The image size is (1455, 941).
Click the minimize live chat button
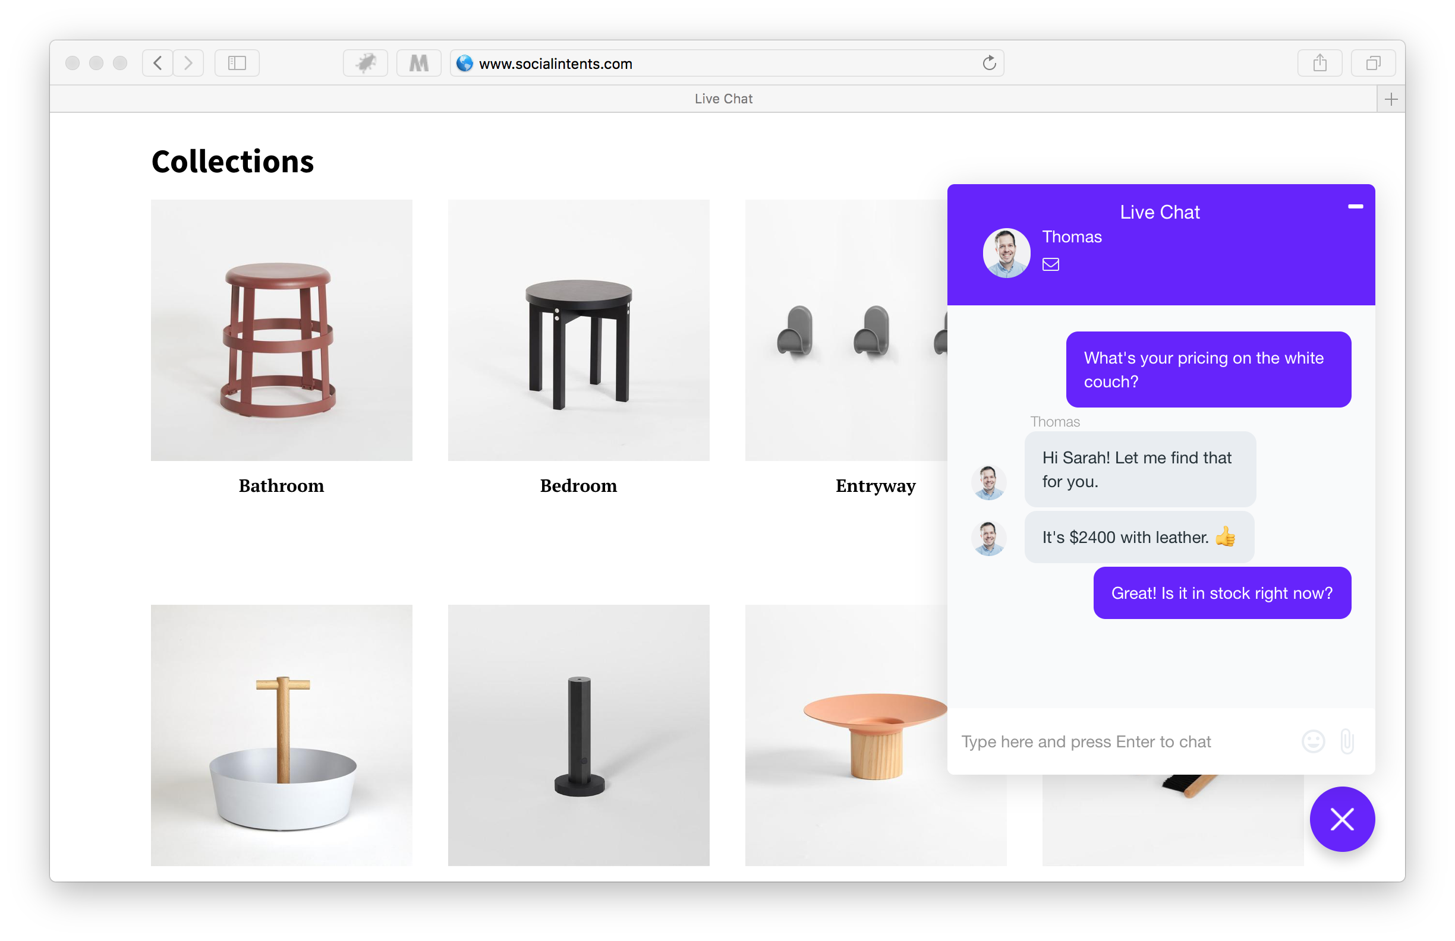pos(1355,207)
